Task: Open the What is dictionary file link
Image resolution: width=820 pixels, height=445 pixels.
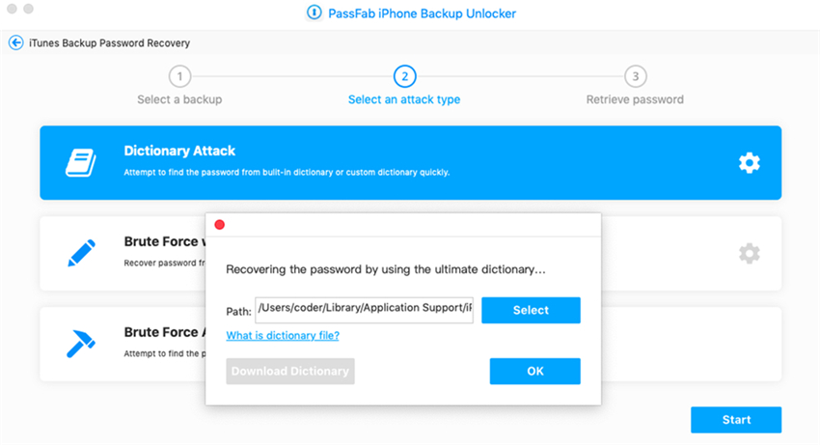Action: point(283,336)
